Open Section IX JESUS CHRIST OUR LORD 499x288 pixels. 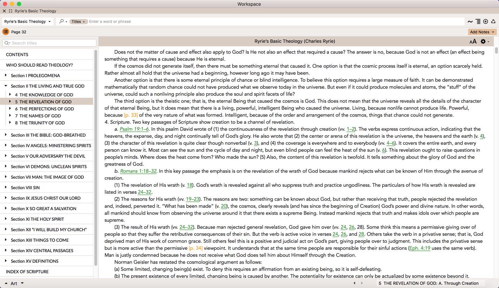(x=46, y=198)
